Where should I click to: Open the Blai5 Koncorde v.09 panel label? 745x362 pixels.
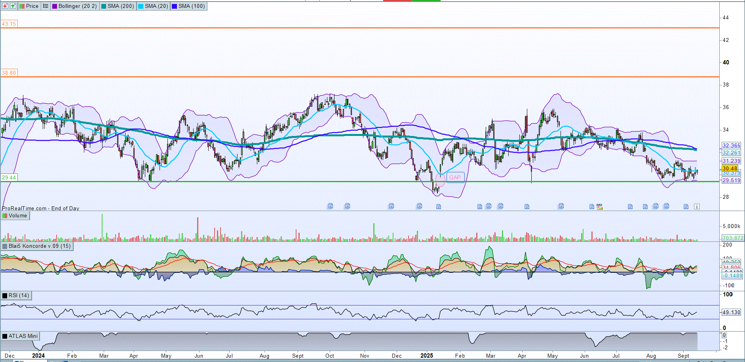click(39, 246)
